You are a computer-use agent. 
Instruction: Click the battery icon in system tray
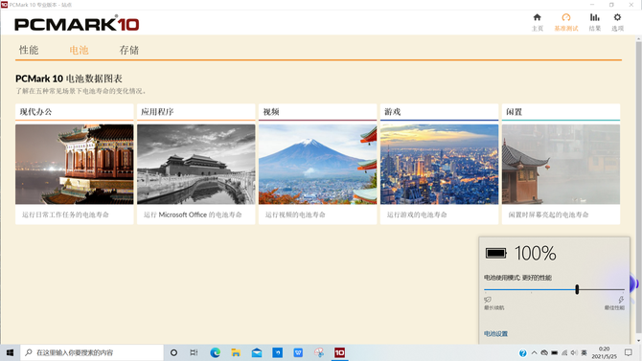(555, 352)
